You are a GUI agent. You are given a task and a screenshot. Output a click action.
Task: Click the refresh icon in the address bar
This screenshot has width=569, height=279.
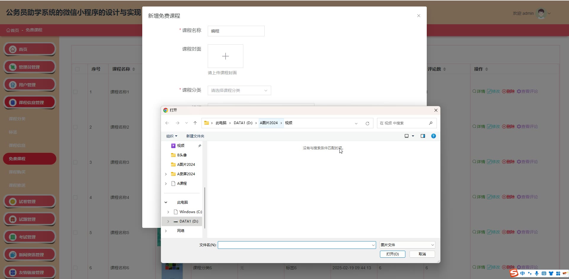coord(367,123)
